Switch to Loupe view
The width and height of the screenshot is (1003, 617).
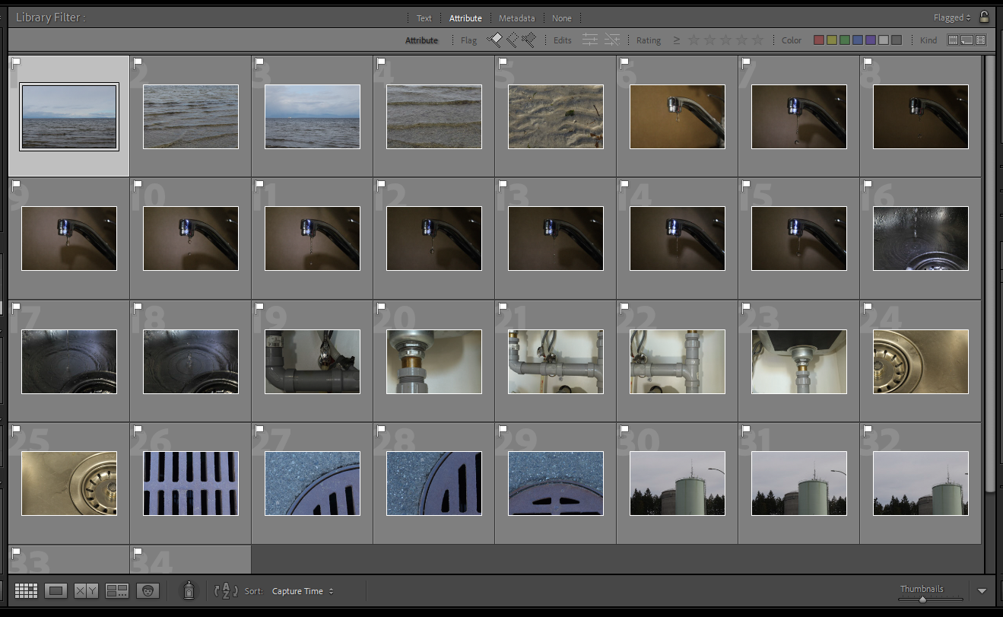pyautogui.click(x=56, y=591)
